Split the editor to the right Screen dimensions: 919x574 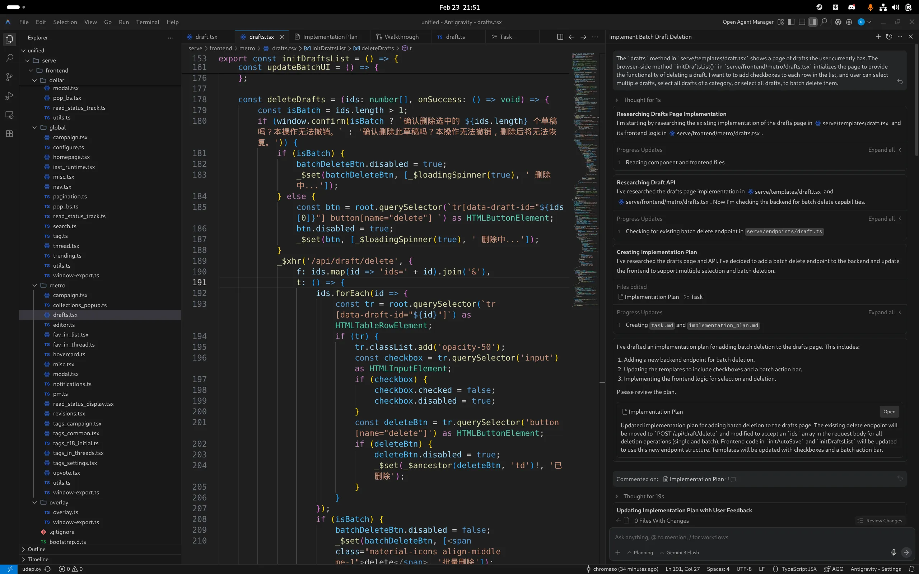(x=560, y=37)
